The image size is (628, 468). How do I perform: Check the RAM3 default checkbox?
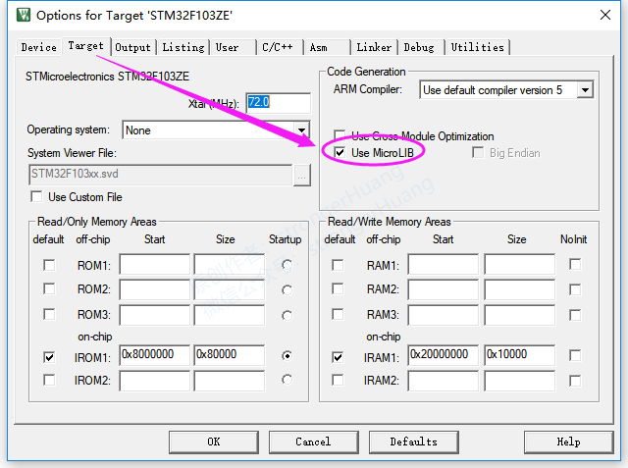[338, 314]
